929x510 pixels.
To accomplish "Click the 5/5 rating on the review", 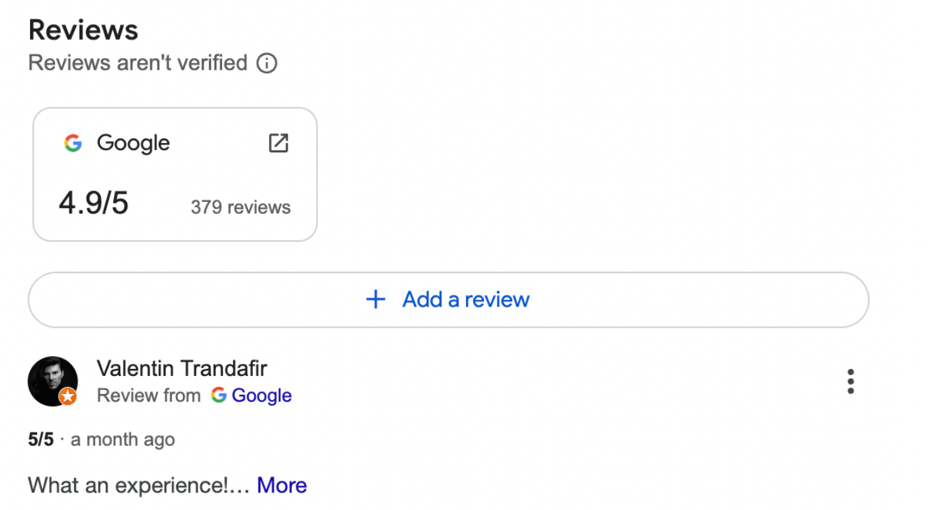I will point(41,439).
